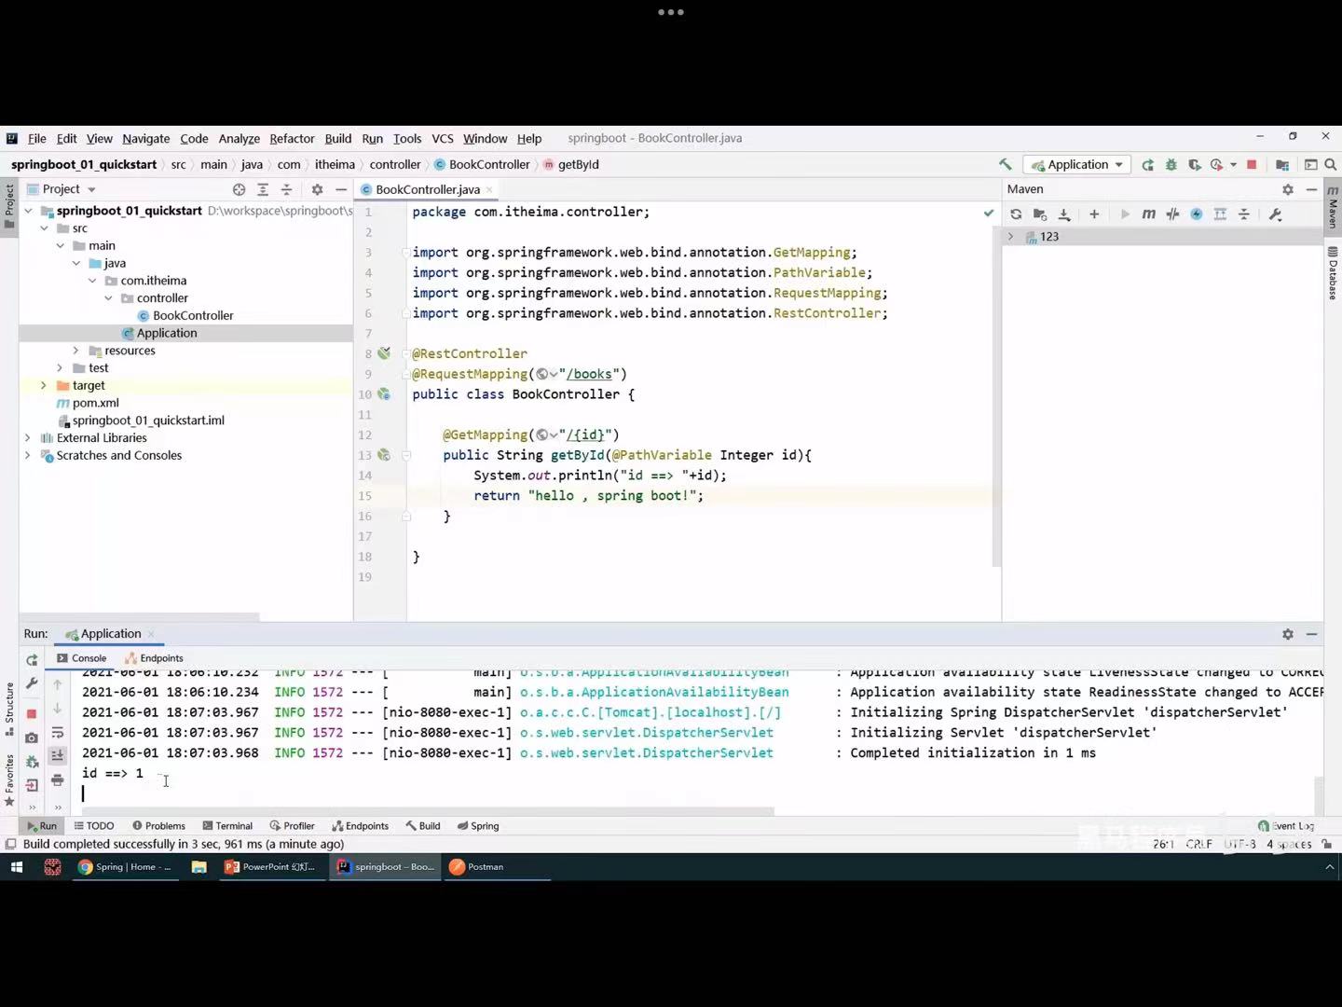
Task: Download Maven sources and documentation
Action: (1064, 214)
